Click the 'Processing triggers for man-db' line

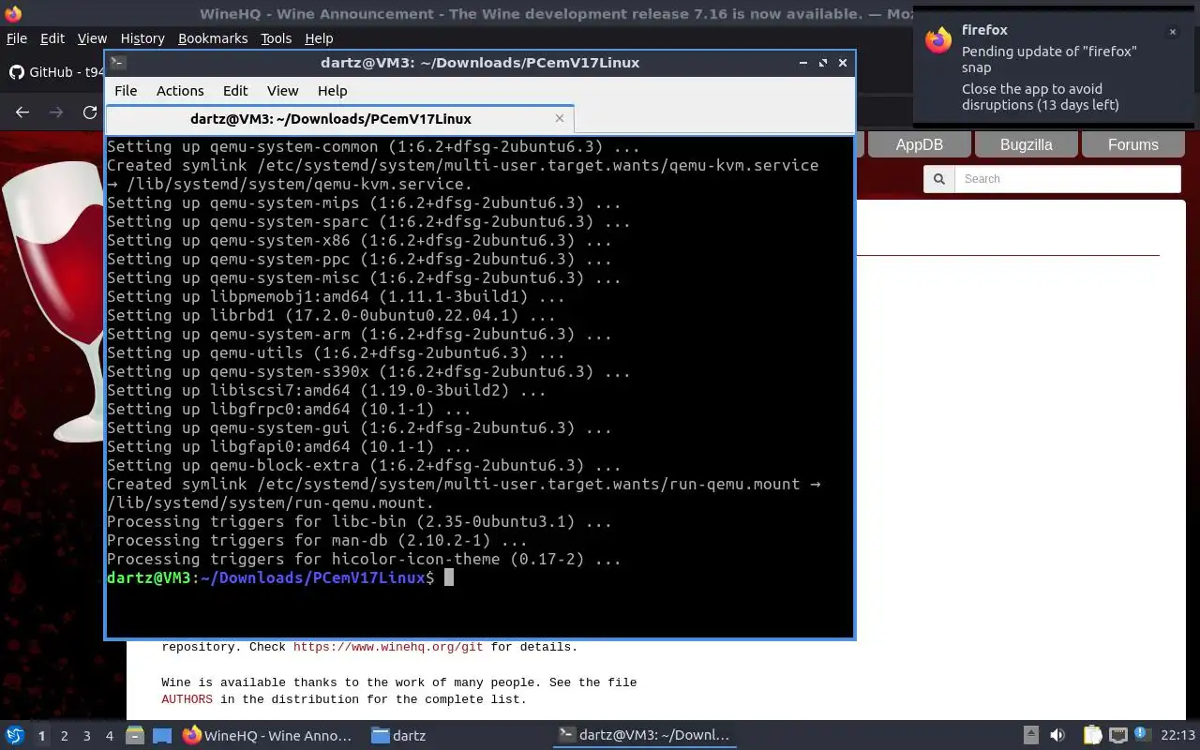317,540
